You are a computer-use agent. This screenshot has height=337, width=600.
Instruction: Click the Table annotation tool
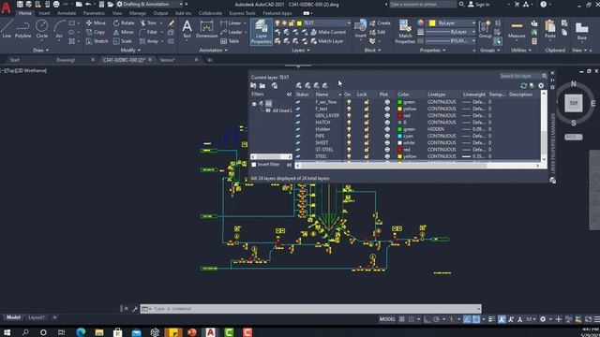230,41
